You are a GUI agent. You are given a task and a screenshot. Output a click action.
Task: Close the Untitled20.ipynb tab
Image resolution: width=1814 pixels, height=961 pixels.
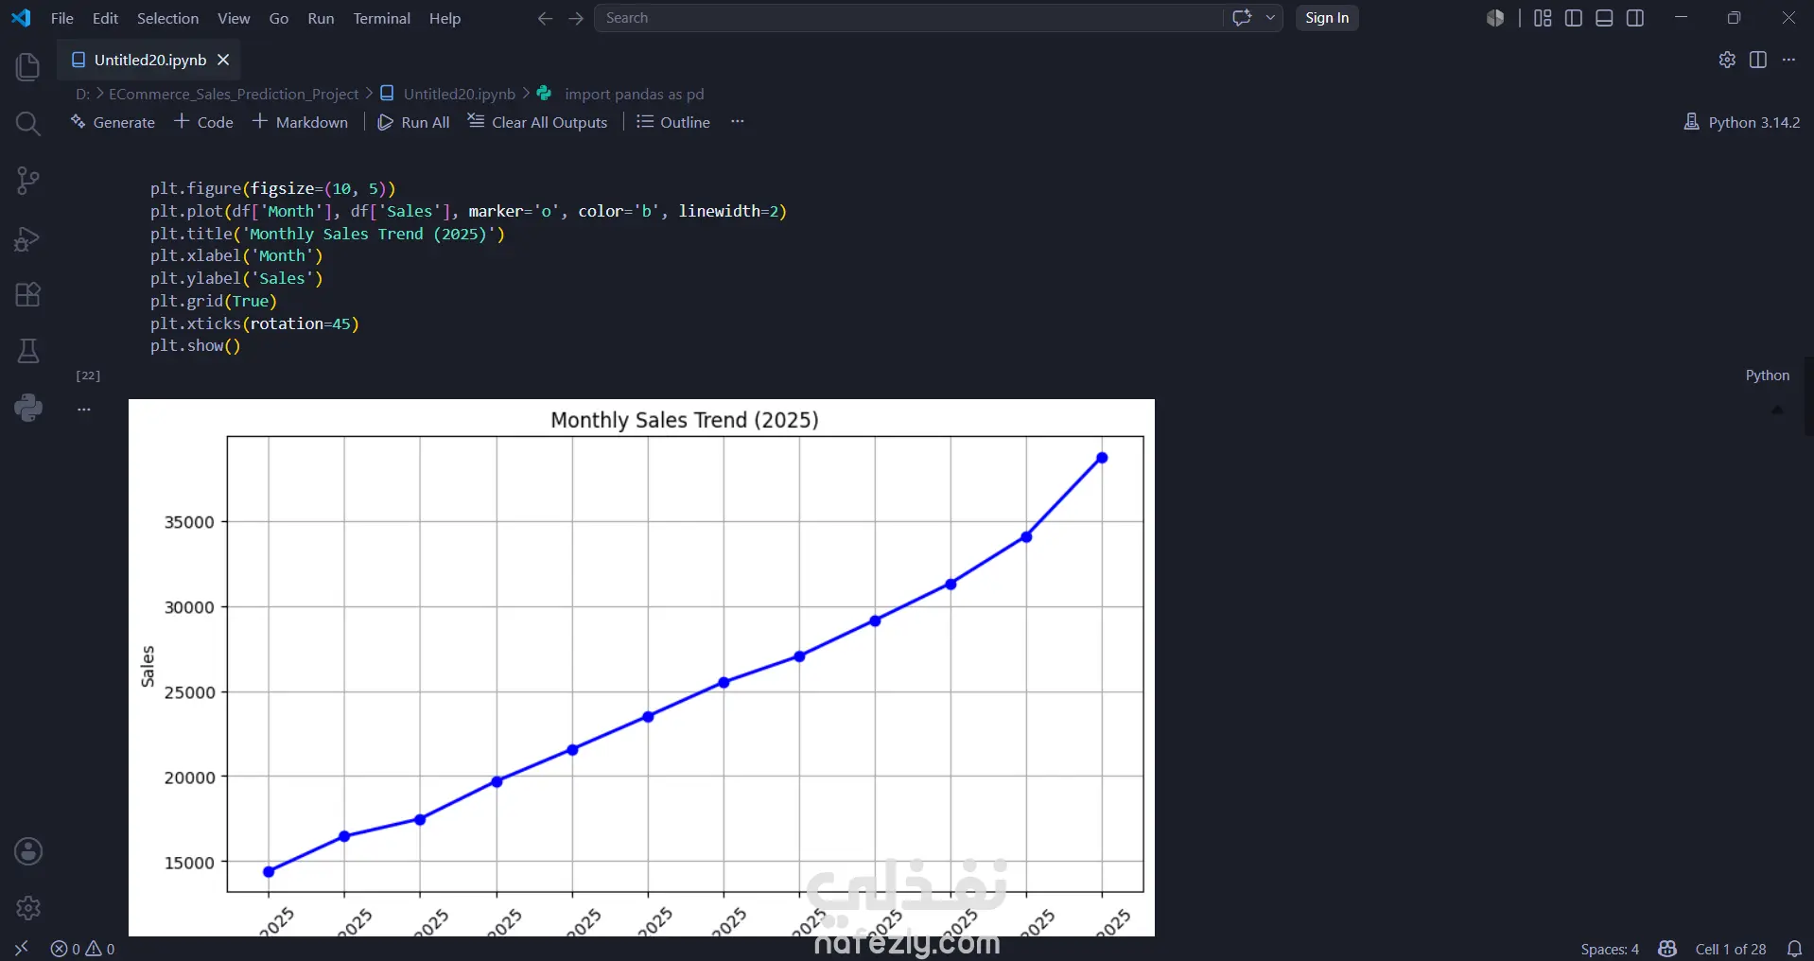pyautogui.click(x=223, y=60)
